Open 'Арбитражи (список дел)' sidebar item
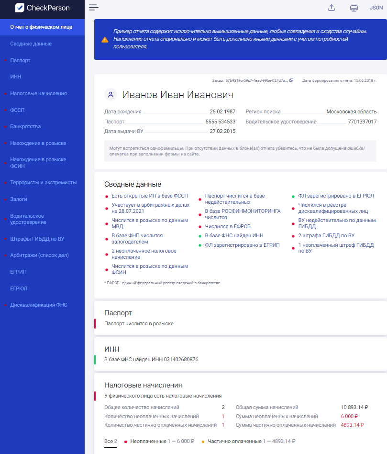This screenshot has width=387, height=454. [x=39, y=255]
